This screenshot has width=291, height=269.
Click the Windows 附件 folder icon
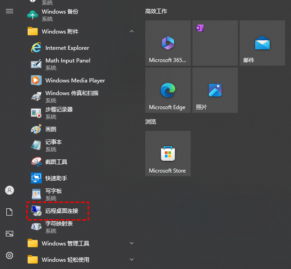pyautogui.click(x=33, y=31)
